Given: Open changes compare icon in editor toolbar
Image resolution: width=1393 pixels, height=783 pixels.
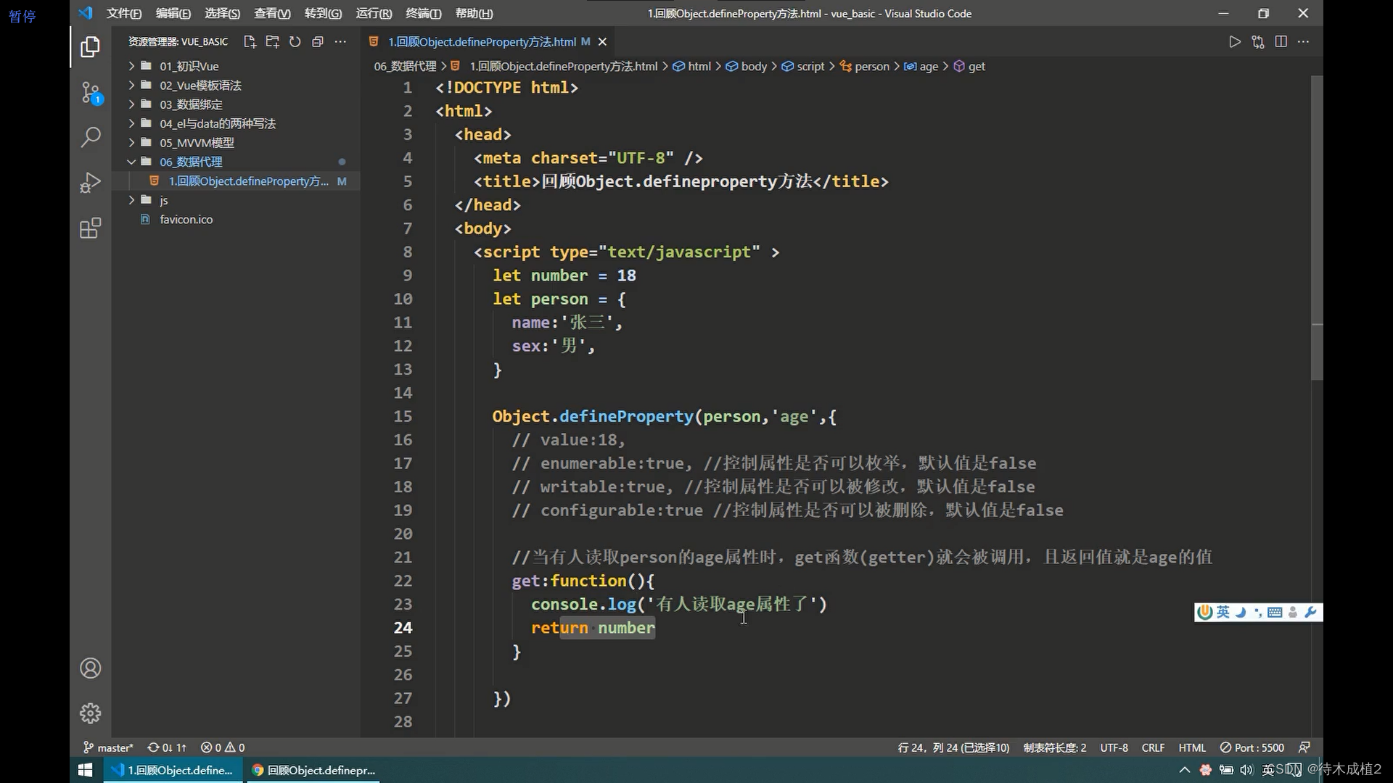Looking at the screenshot, I should pos(1258,42).
